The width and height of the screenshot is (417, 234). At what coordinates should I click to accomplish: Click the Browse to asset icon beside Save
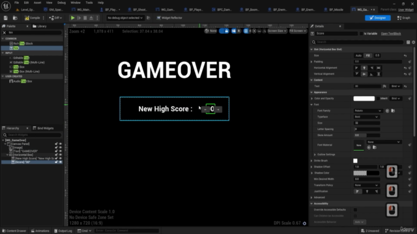[x=15, y=18]
